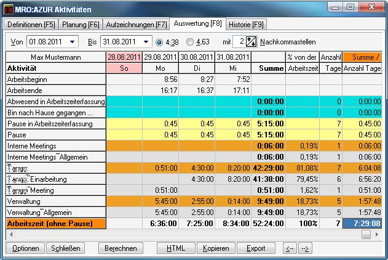
Task: Export the table via HTML button
Action: 175,248
